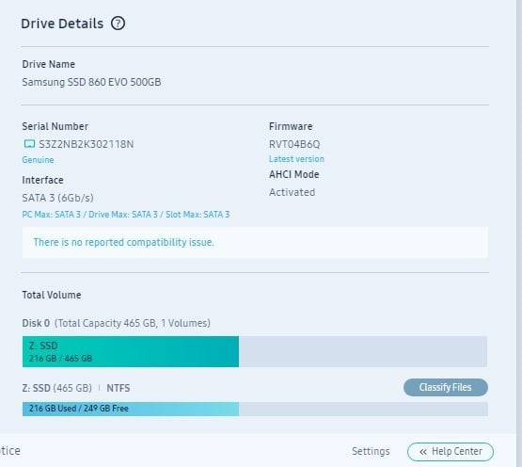522x467 pixels.
Task: Click the AHCI Mode Activated value
Action: [292, 192]
